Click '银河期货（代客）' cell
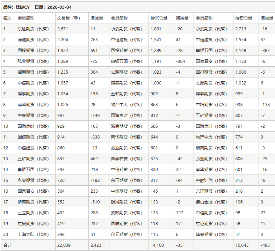 [x=126, y=202]
